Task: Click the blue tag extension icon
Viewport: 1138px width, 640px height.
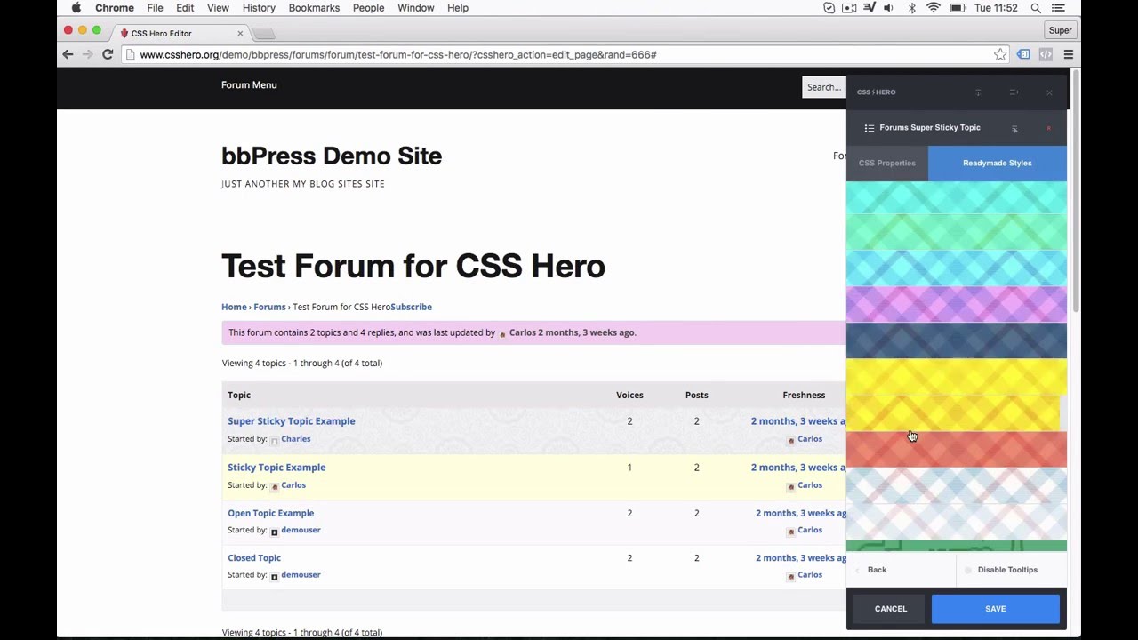Action: pyautogui.click(x=1023, y=54)
